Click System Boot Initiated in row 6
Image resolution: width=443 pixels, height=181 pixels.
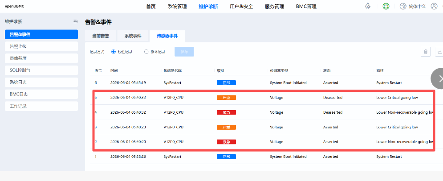click(x=288, y=83)
